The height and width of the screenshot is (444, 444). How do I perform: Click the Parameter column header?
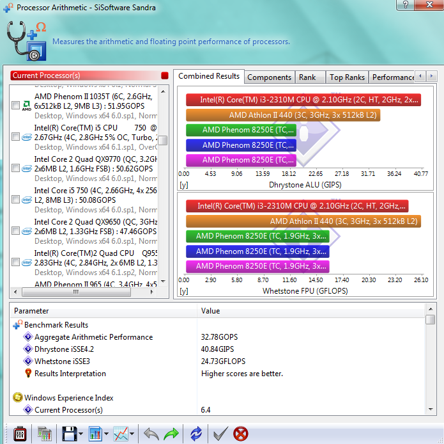pos(103,311)
